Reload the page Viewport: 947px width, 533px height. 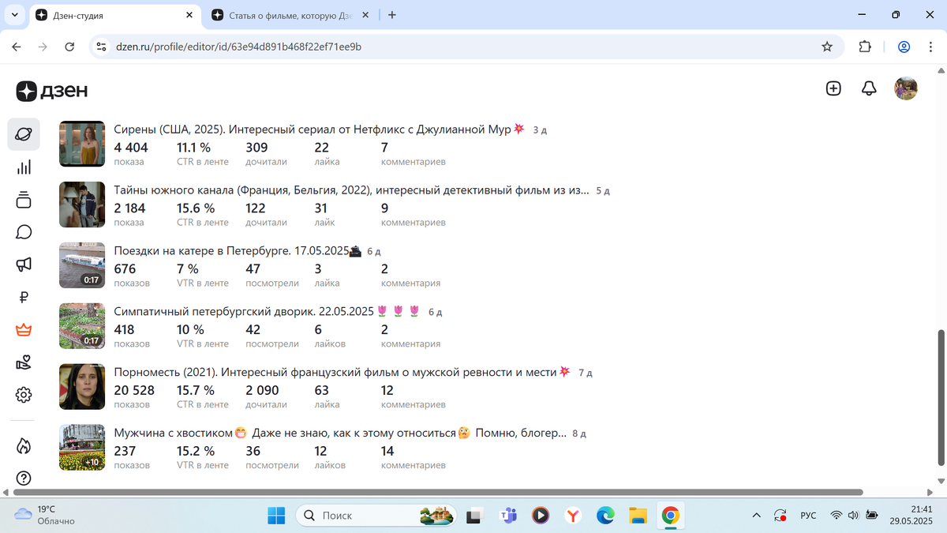[x=69, y=47]
